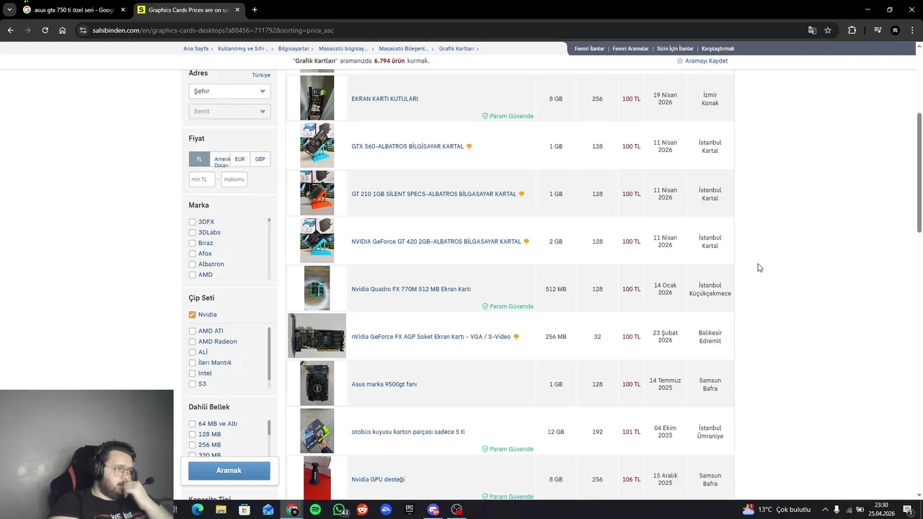
Task: Select GBP currency tab
Action: click(x=260, y=159)
